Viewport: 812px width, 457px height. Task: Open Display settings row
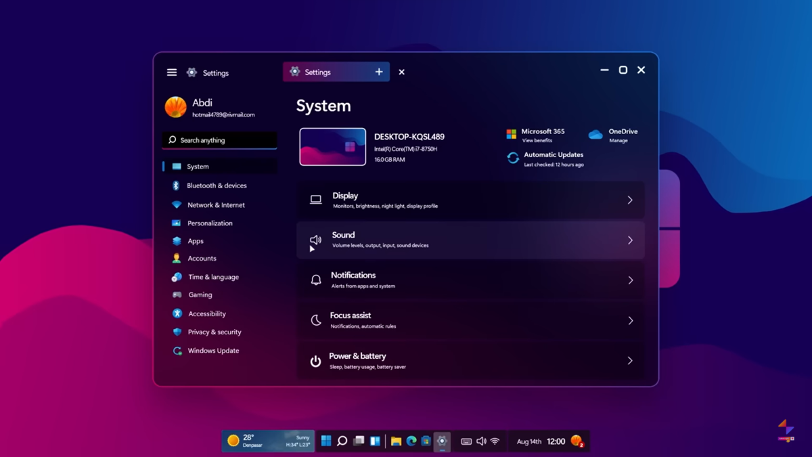coord(470,200)
